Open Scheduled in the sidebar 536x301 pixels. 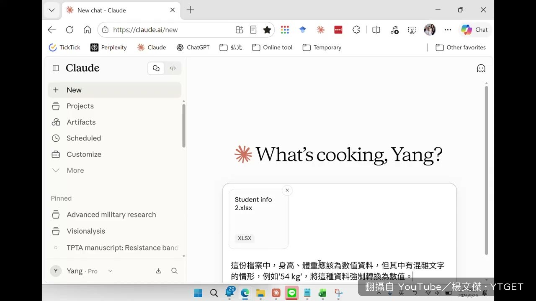click(114, 138)
